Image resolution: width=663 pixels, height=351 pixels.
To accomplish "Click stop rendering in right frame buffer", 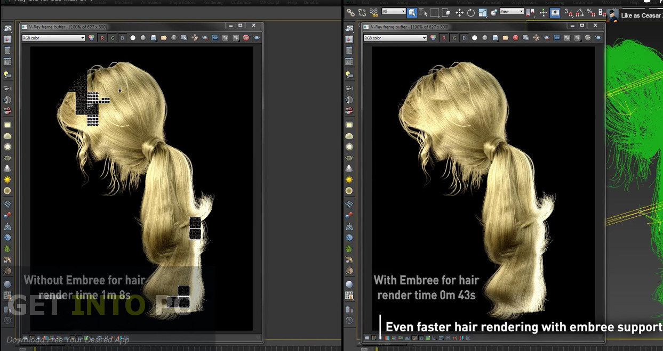I will pyautogui.click(x=588, y=38).
